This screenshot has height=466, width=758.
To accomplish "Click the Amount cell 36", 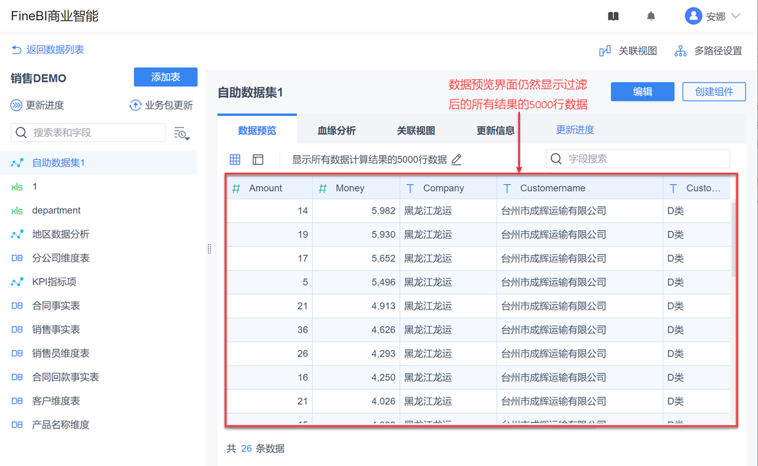I will [x=270, y=330].
